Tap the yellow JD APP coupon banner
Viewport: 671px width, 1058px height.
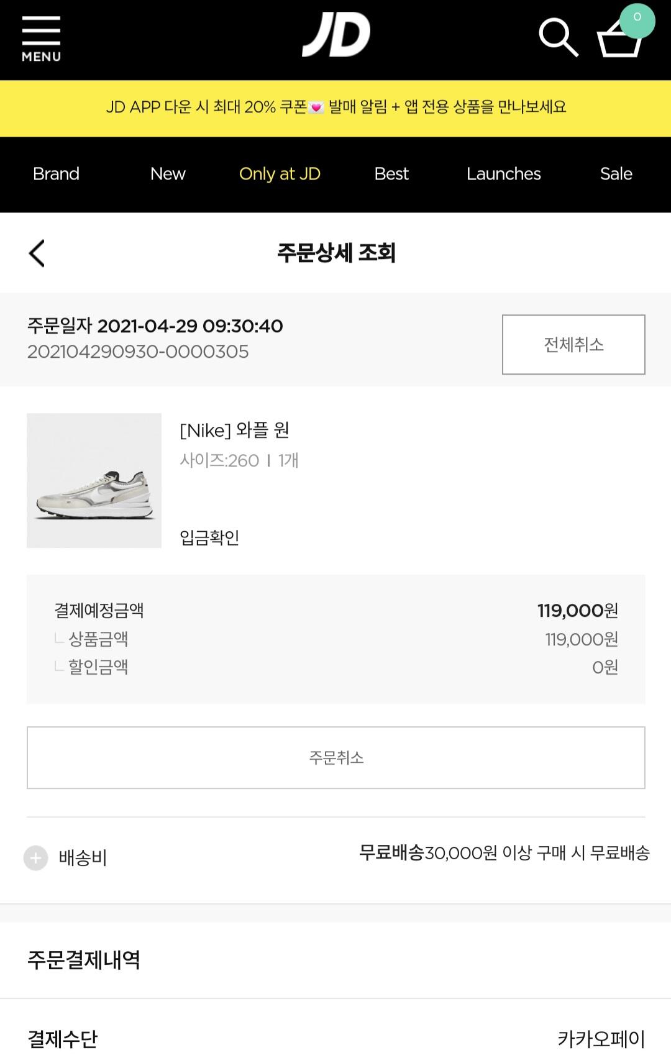335,107
